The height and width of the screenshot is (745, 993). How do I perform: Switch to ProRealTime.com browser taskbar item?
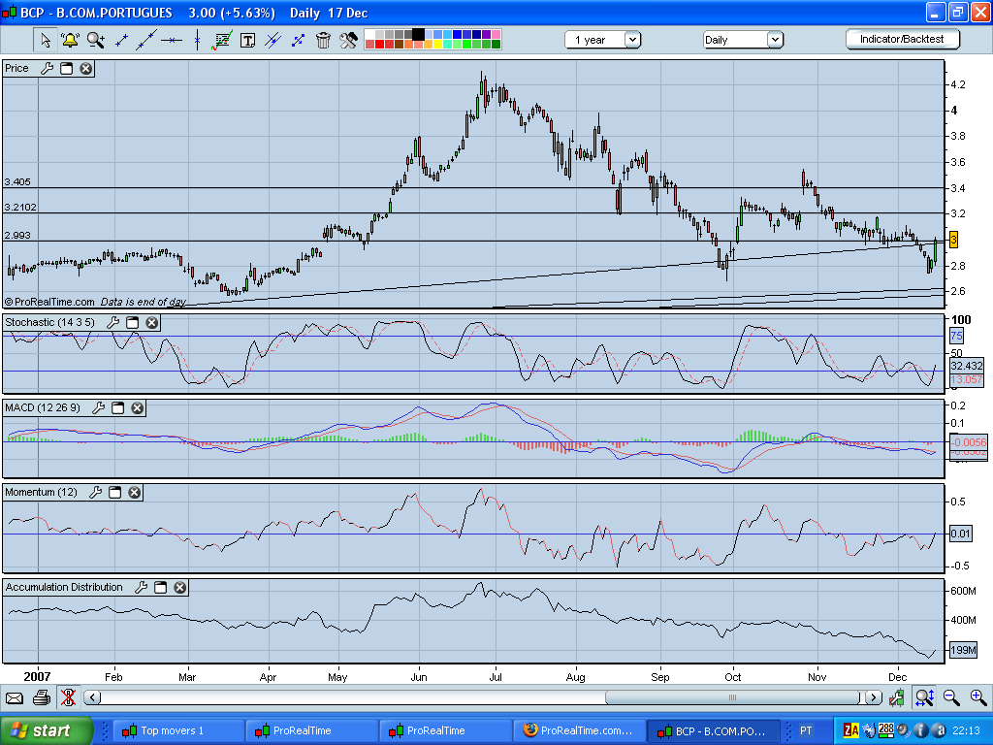[x=578, y=730]
